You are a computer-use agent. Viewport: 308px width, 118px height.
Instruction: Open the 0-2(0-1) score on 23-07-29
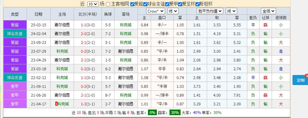click(88, 51)
